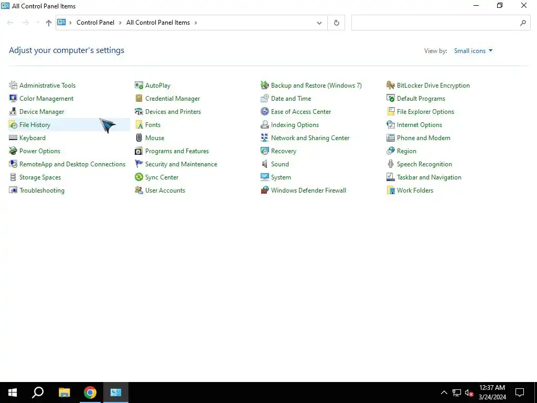Refresh the Control Panel view
Image resolution: width=537 pixels, height=403 pixels.
(336, 23)
